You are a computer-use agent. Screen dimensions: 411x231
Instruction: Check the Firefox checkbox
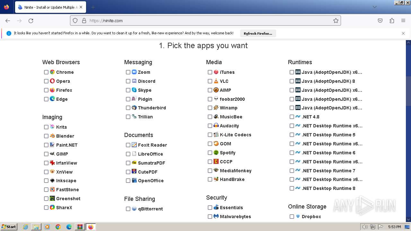coord(46,90)
